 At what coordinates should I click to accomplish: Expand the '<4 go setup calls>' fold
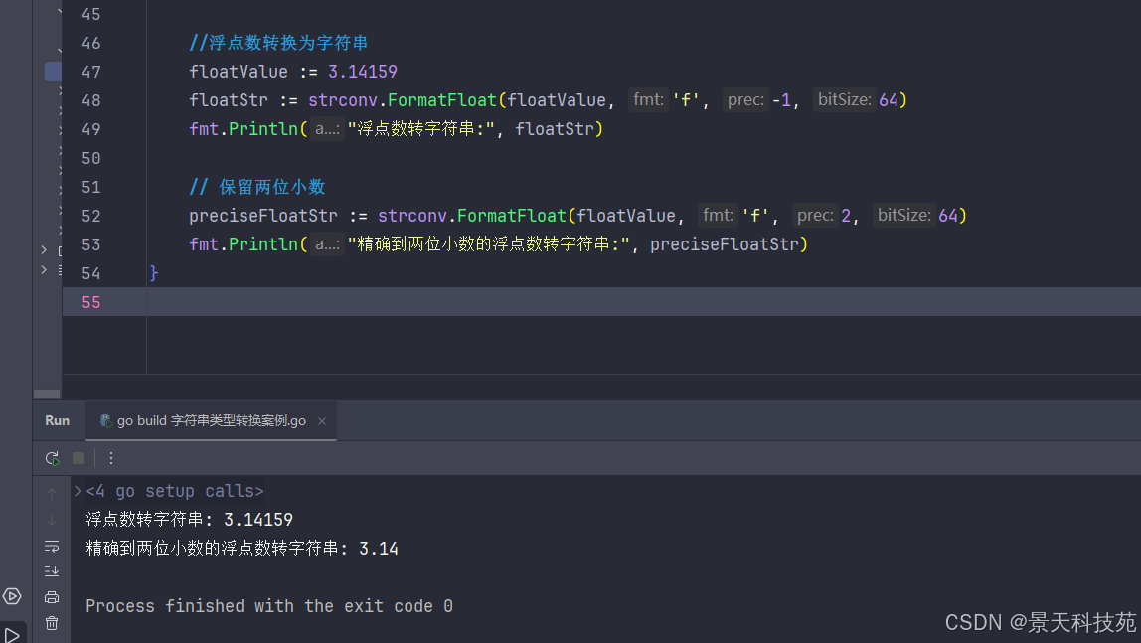(x=78, y=491)
